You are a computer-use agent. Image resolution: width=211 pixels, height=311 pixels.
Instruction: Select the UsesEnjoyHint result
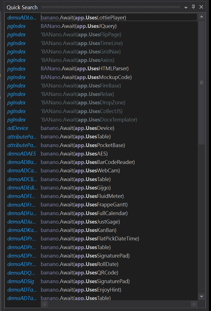(x=81, y=290)
